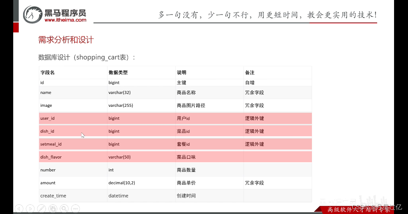408x214 pixels.
Task: Select the int data type cell
Action: pyautogui.click(x=141, y=170)
